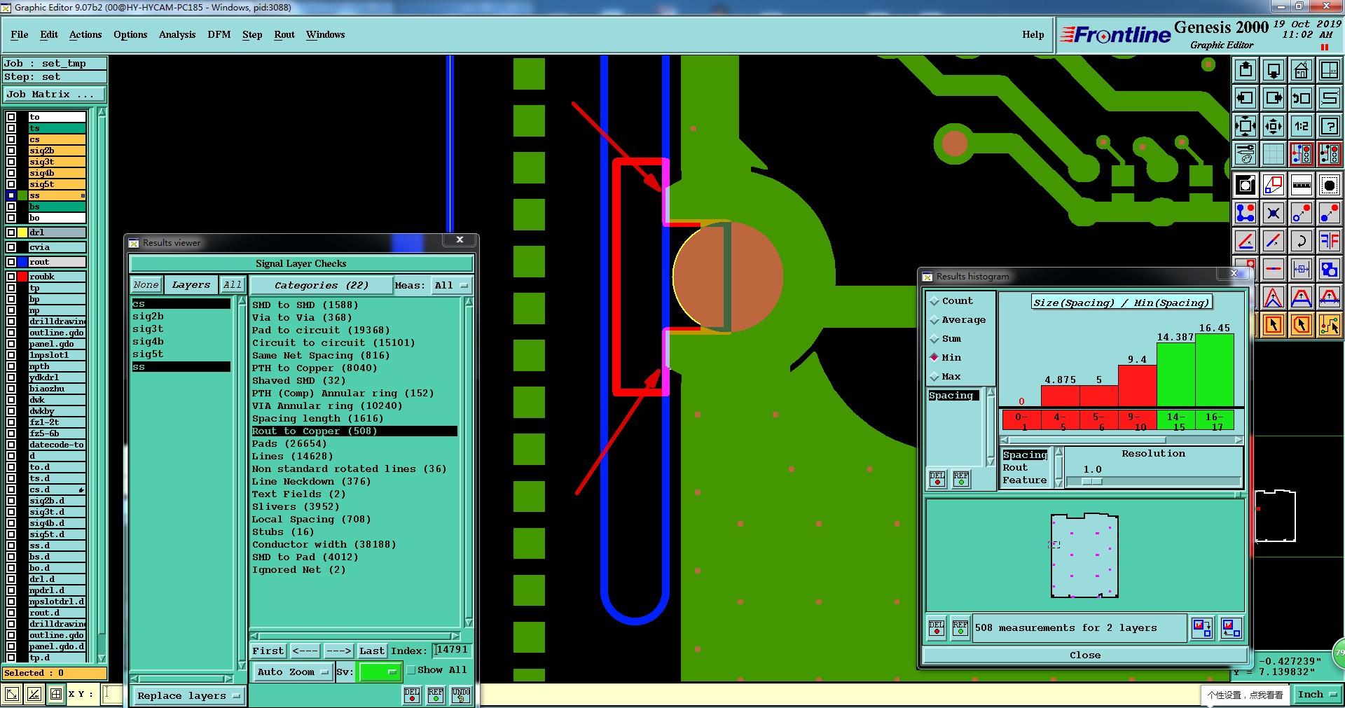Click Close in Results histogram
The height and width of the screenshot is (708, 1345).
(x=1084, y=655)
